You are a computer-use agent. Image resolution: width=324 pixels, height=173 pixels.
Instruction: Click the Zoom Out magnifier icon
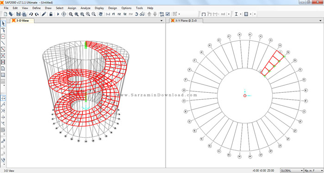pos(93,14)
